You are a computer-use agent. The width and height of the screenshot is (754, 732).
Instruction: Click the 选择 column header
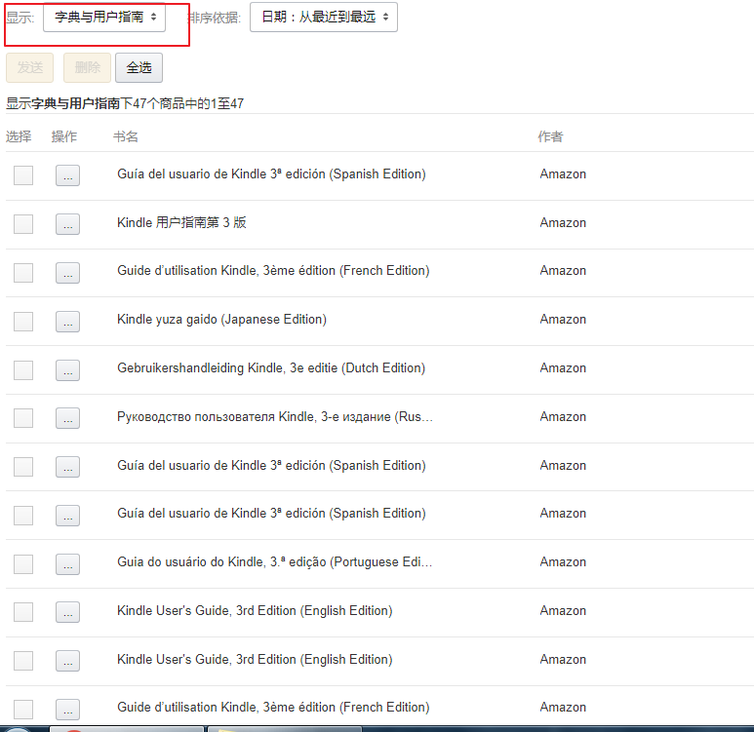pyautogui.click(x=19, y=137)
